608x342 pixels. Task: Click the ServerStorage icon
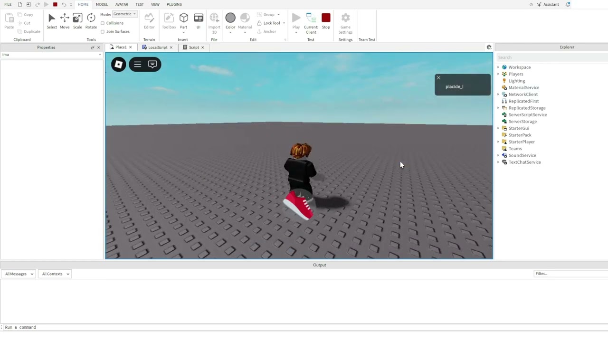[504, 122]
